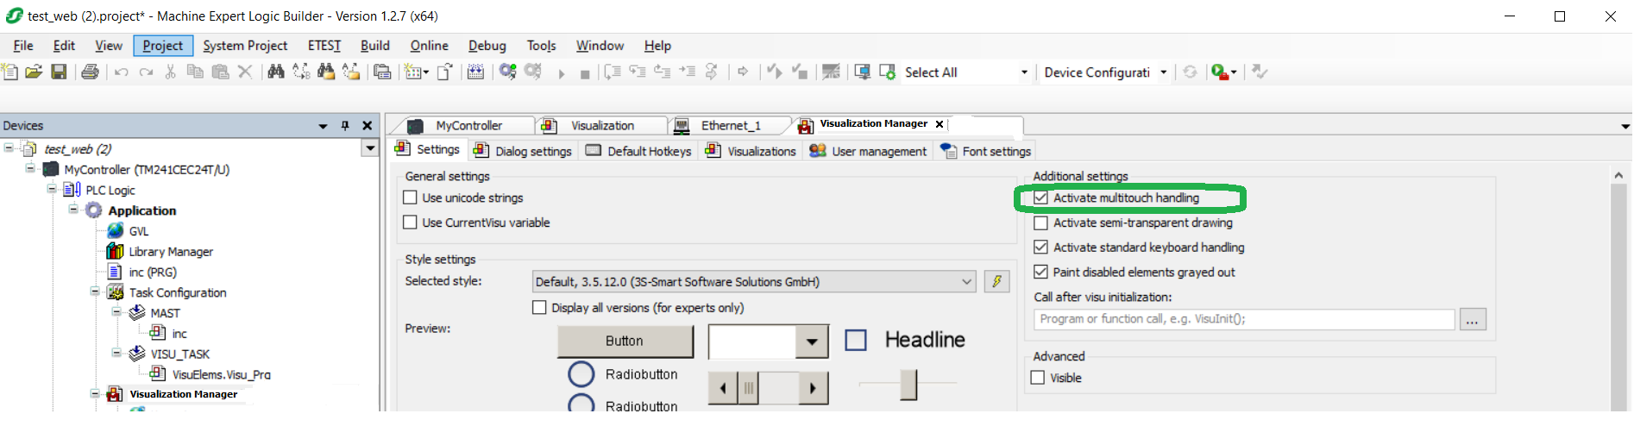
Task: Switch to the Ethernet_1 editor tab
Action: 729,126
